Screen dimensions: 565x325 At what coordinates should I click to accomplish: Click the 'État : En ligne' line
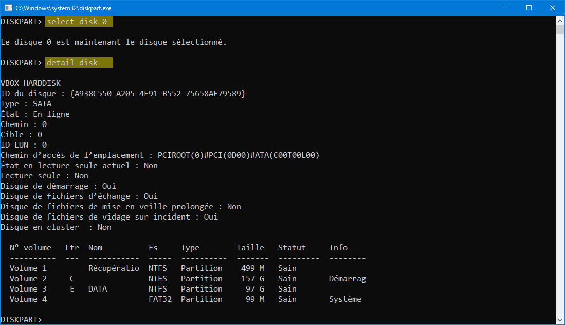[x=35, y=114]
